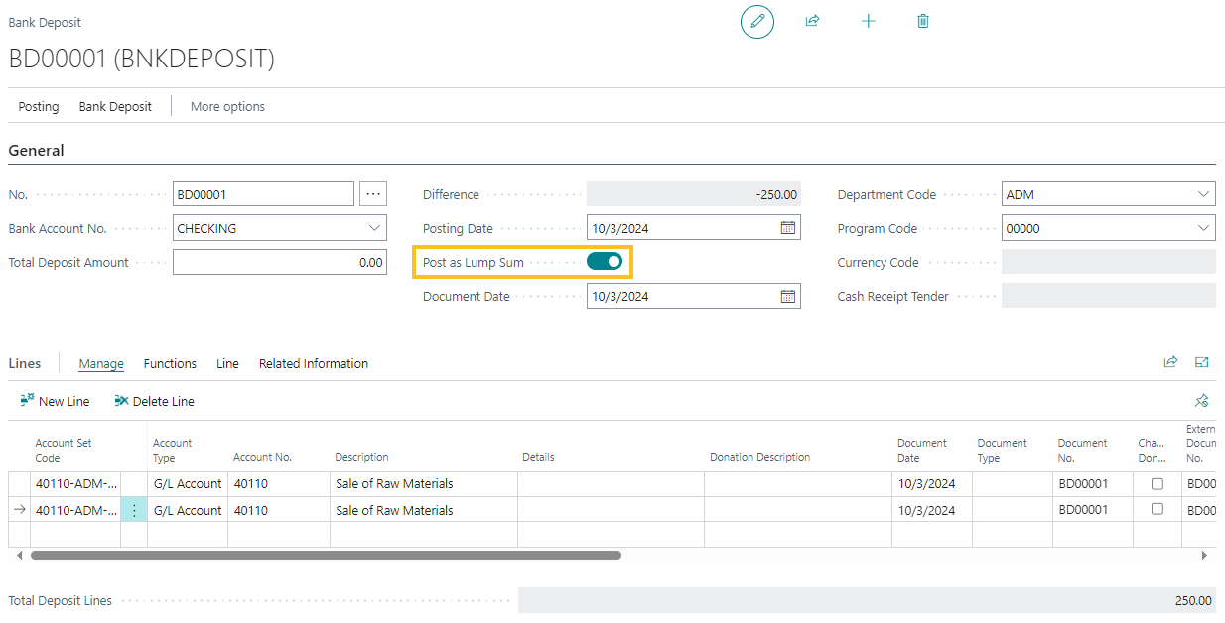Screen dimensions: 1225x623
Task: Click the plus icon to create new deposit
Action: point(869,21)
